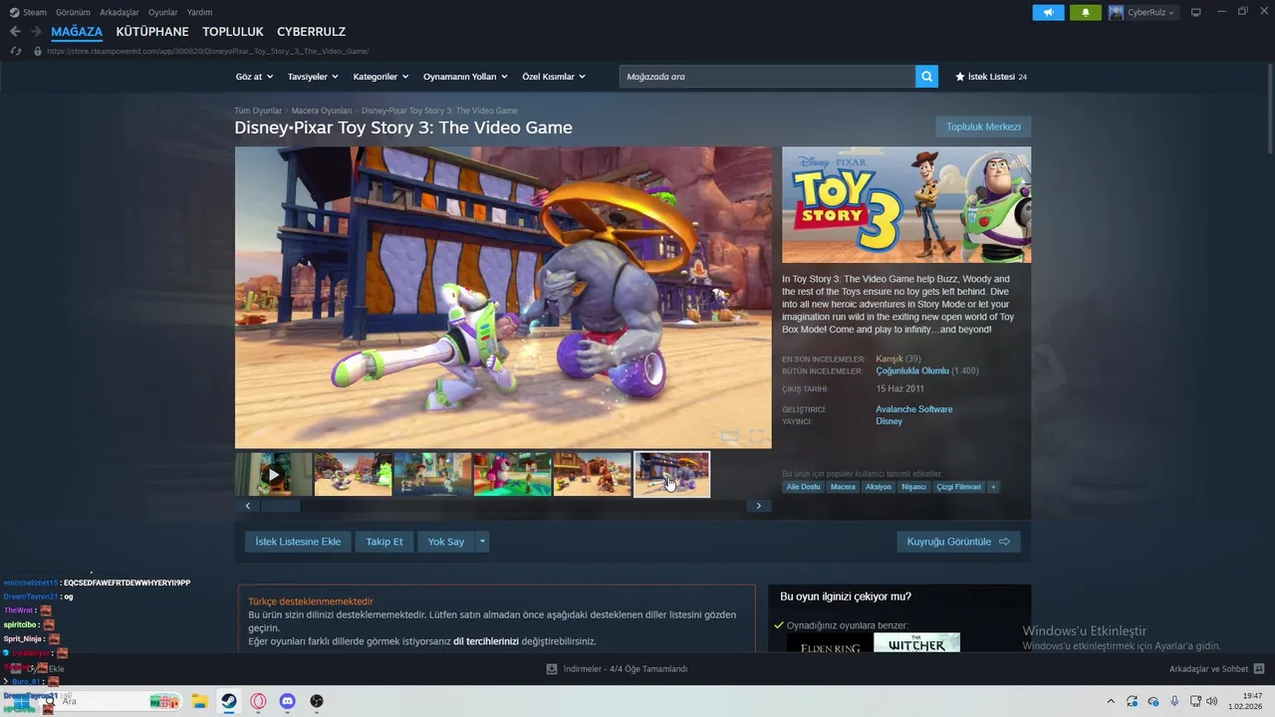Open the dil tercihlerinizi link
The image size is (1275, 717).
coord(486,641)
